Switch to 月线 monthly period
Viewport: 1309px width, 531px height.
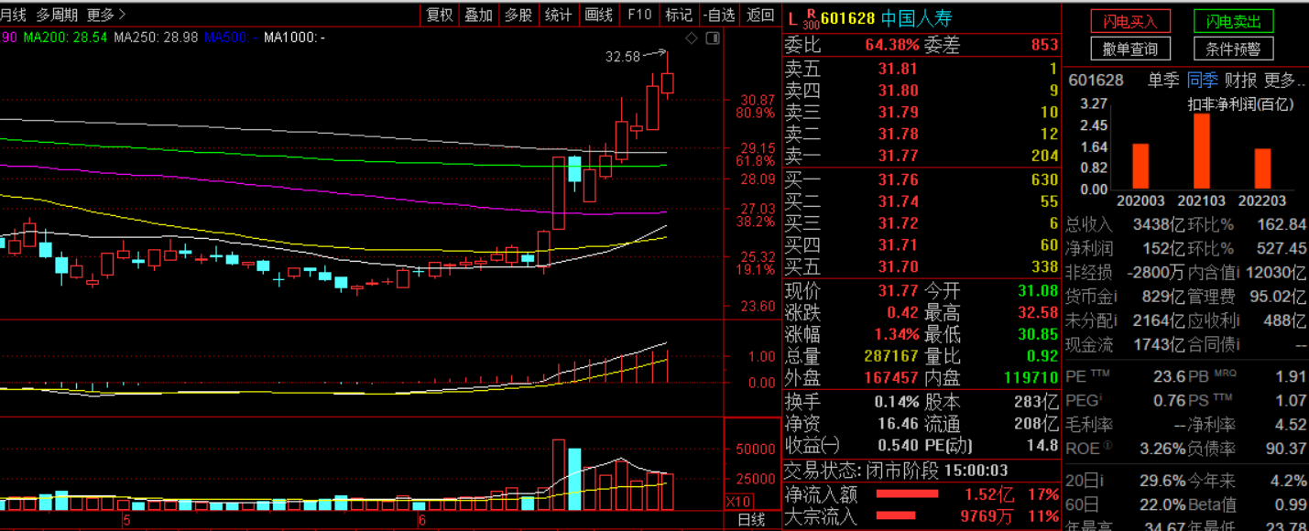pos(13,15)
